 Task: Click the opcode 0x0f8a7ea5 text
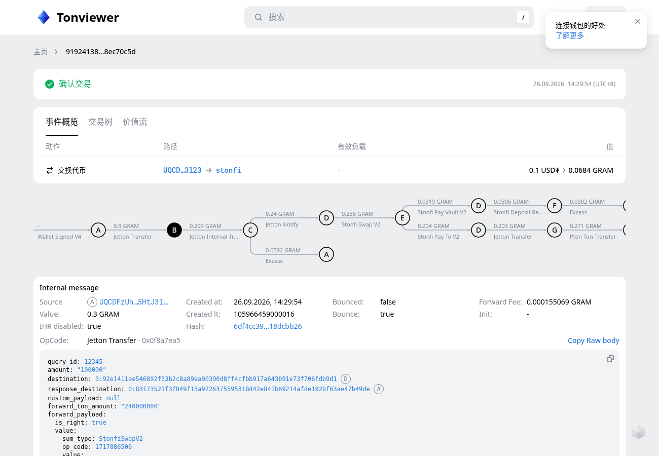tap(161, 340)
